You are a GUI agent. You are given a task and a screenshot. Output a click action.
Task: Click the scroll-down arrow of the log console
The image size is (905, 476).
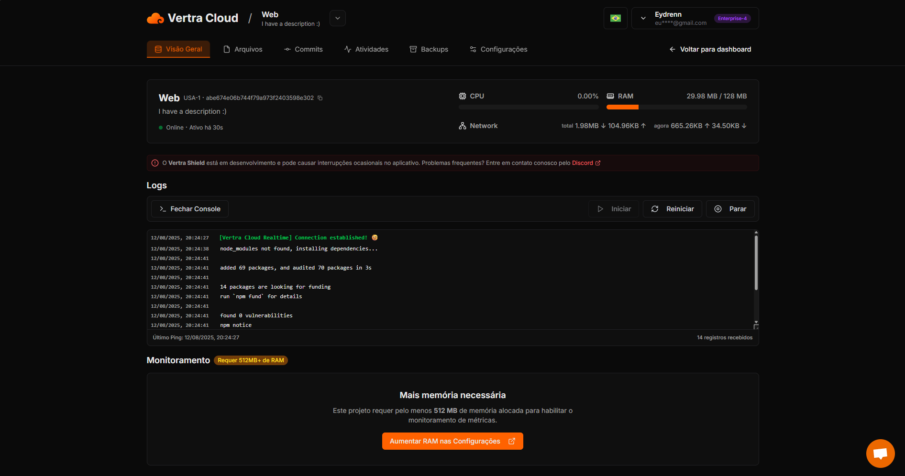(x=756, y=322)
